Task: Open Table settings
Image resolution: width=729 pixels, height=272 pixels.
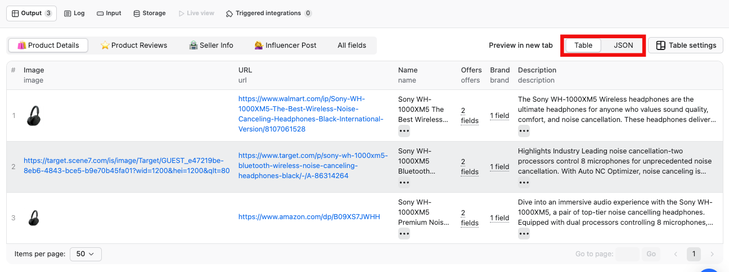Action: (686, 46)
